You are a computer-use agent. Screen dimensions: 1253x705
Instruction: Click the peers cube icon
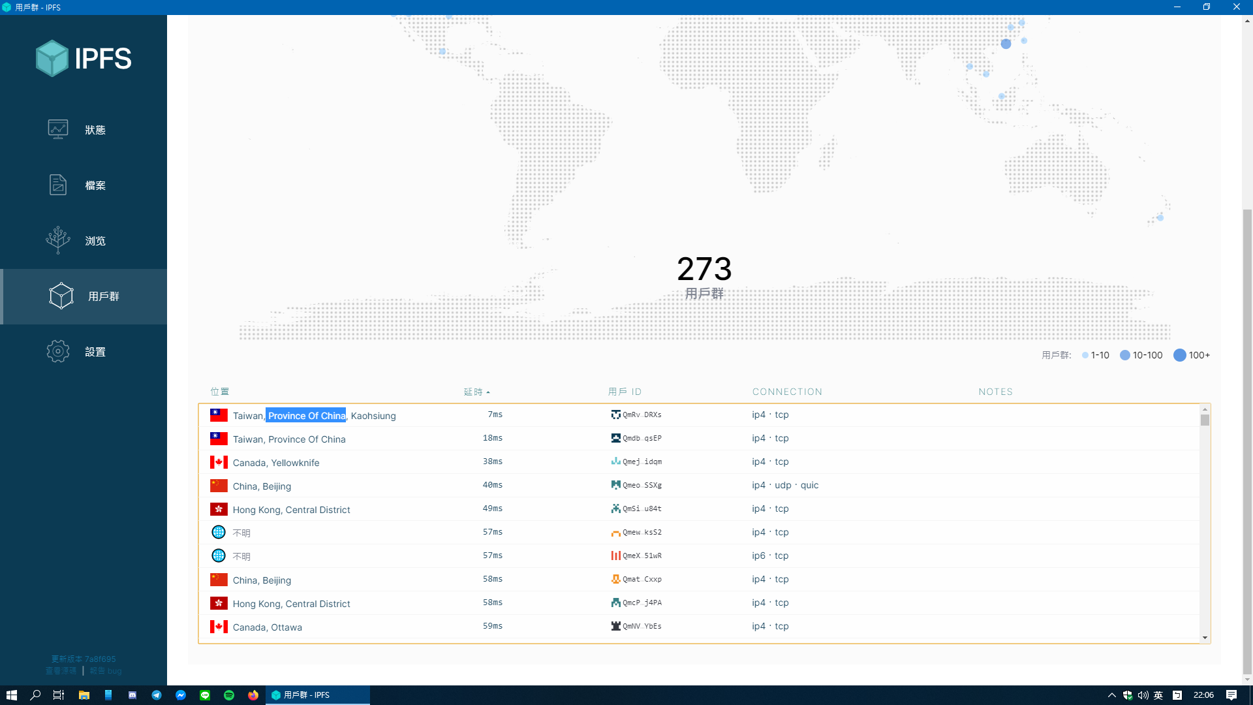pos(61,296)
